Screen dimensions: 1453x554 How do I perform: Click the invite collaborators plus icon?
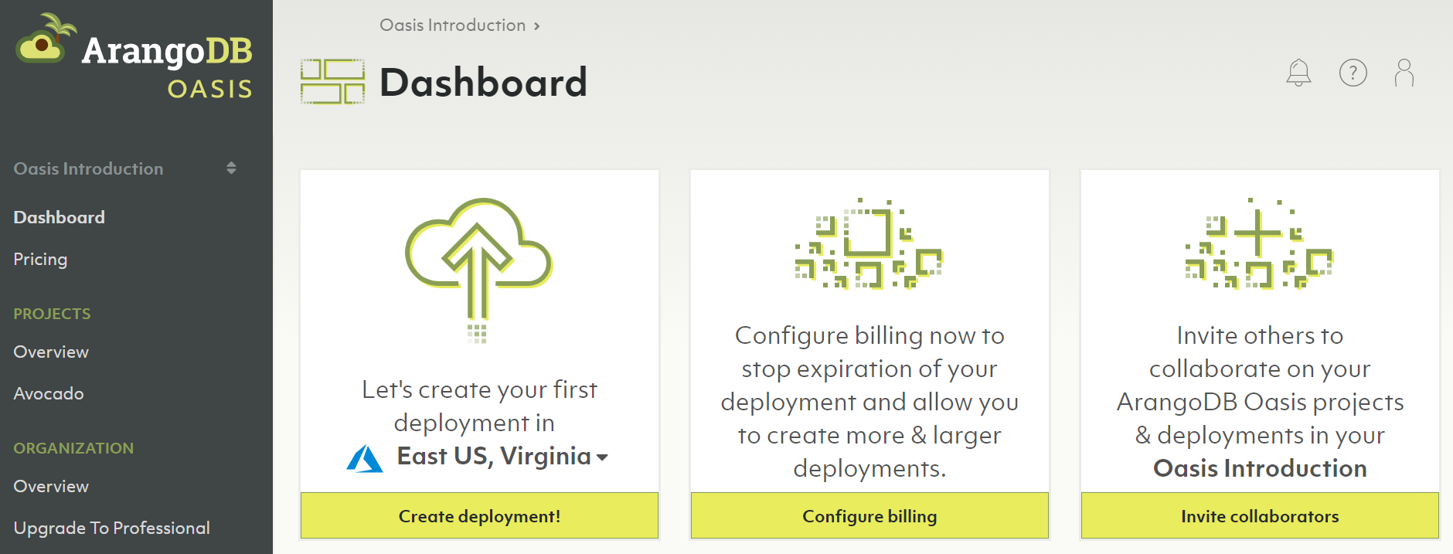click(x=1259, y=243)
